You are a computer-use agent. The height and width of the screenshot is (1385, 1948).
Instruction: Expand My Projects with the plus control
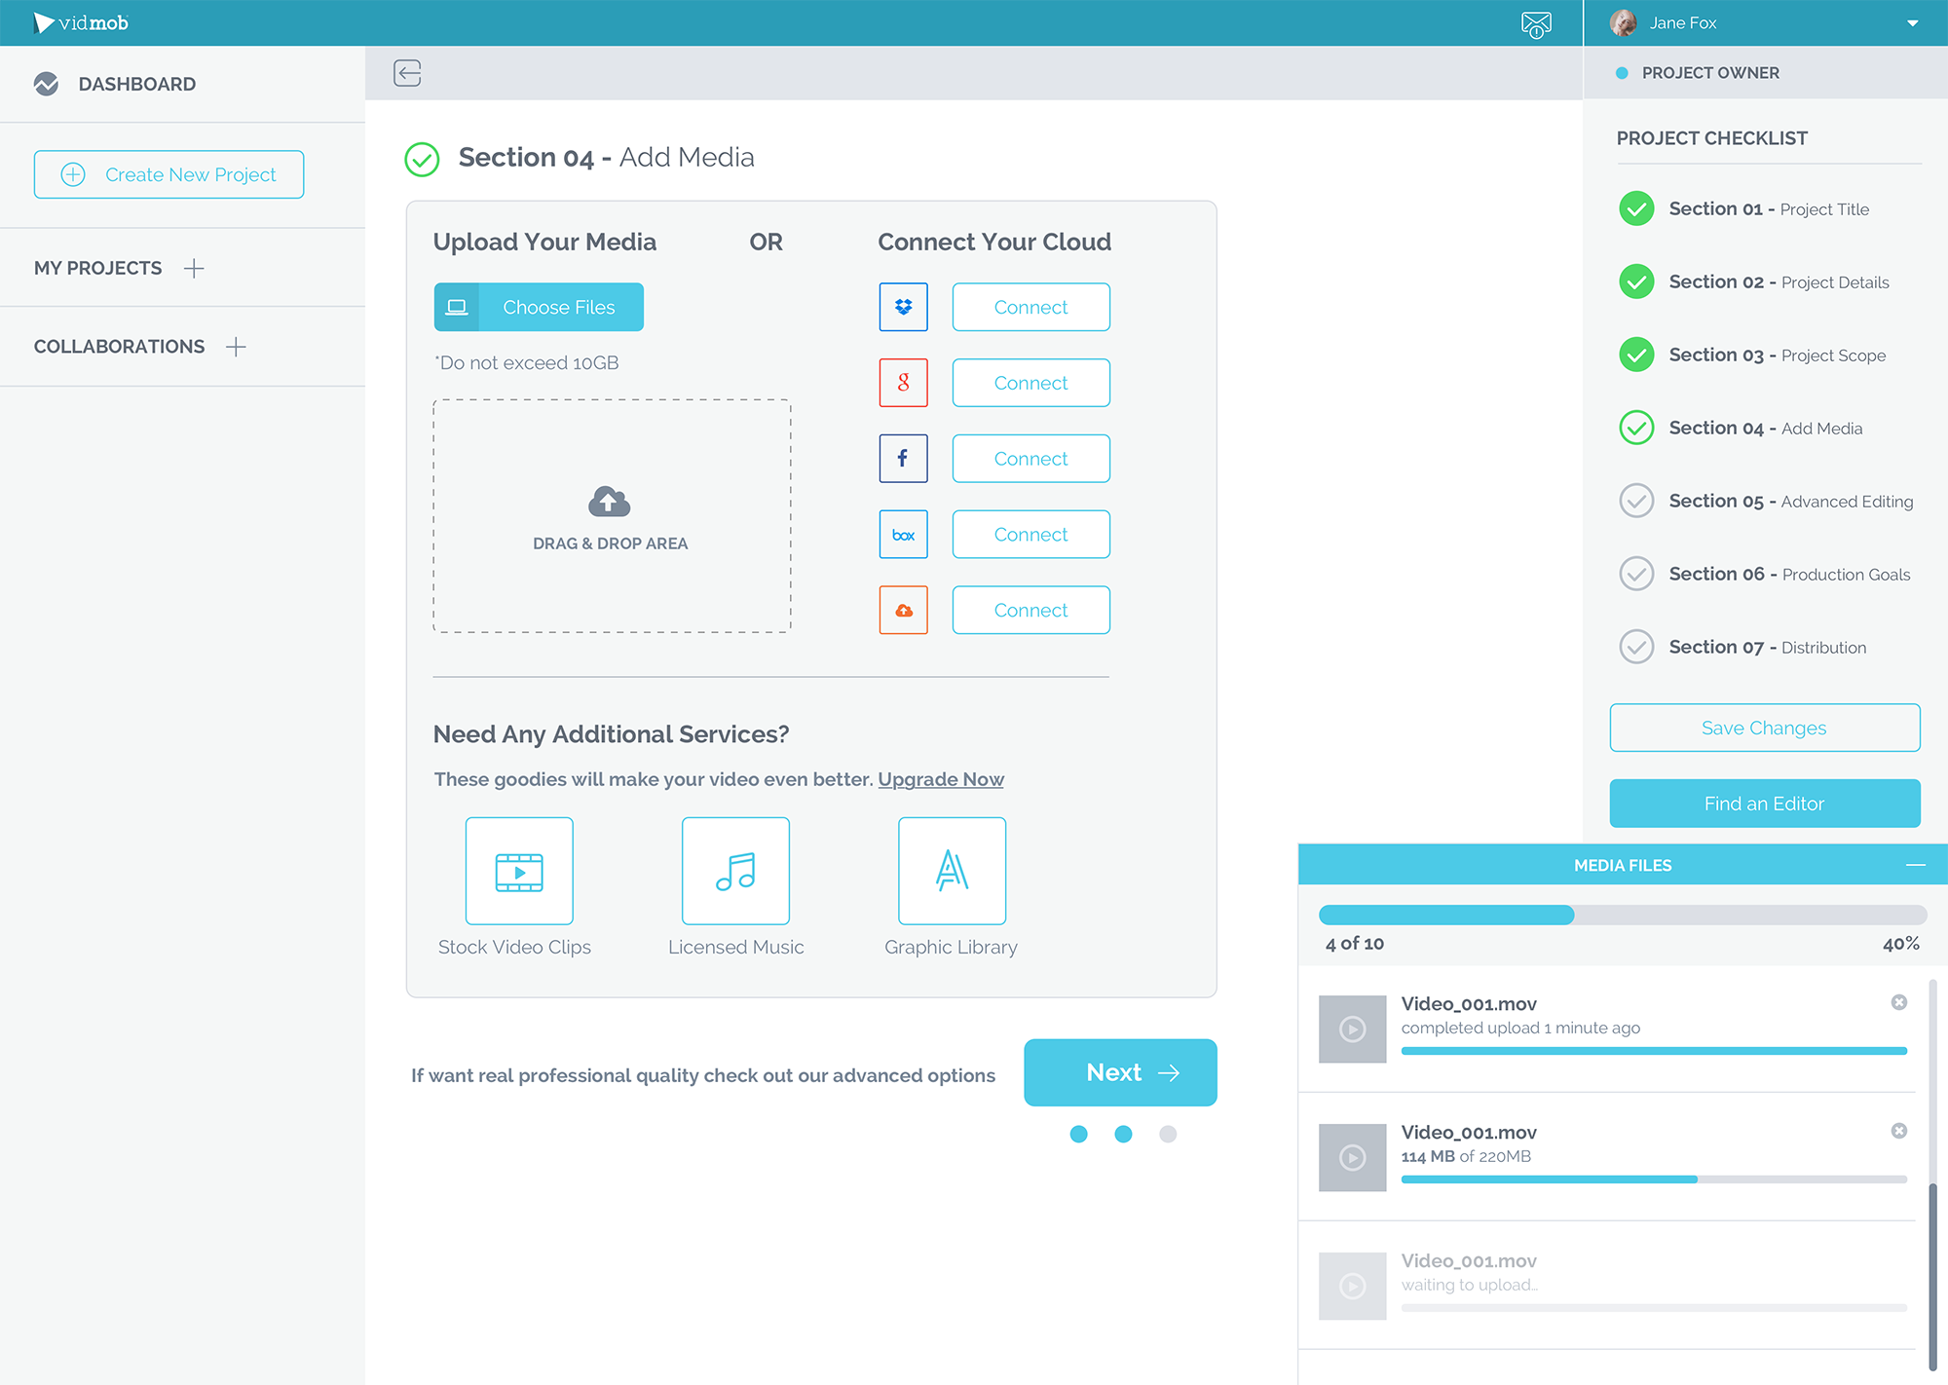(x=195, y=268)
